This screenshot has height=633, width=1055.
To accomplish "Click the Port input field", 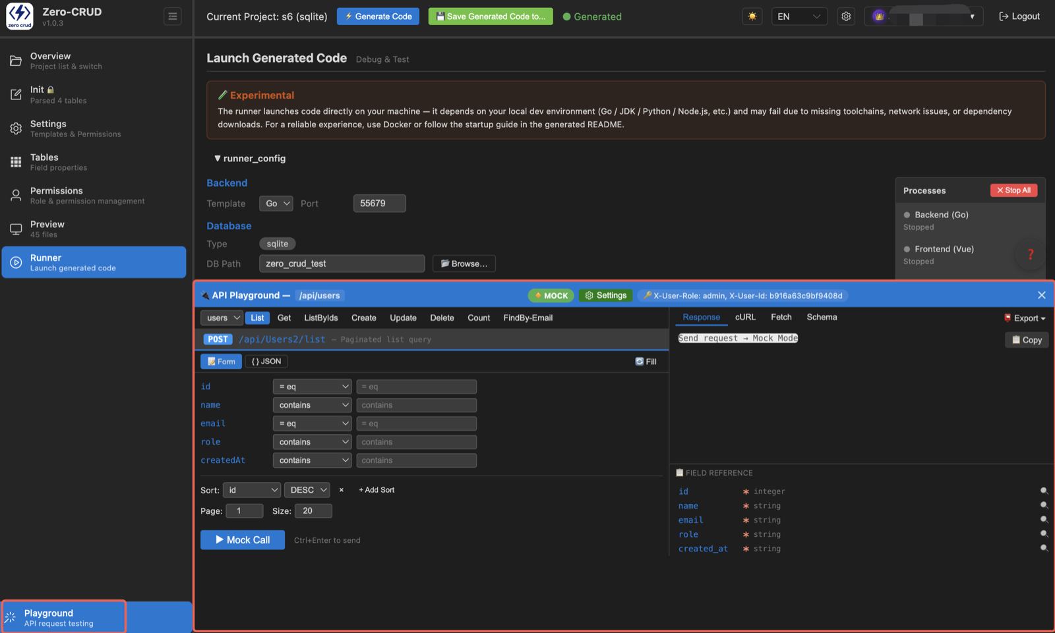I will pos(380,204).
